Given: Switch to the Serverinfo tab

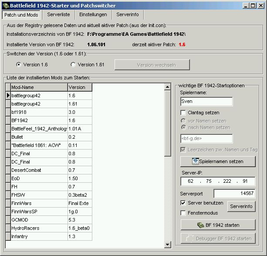Looking at the screenshot, I should [x=128, y=15].
